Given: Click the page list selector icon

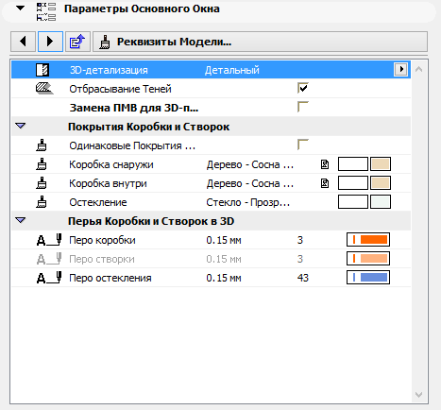Looking at the screenshot, I should click(x=77, y=42).
